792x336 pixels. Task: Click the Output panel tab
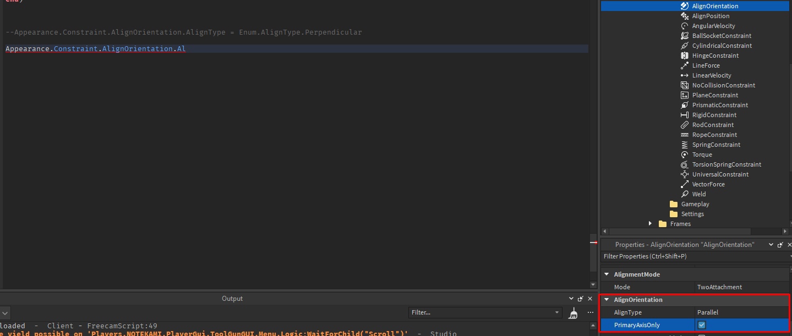[232, 299]
